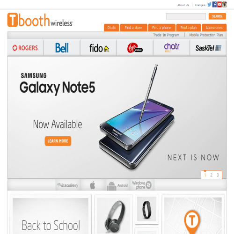
Task: Select the SaskTel carrier logo
Action: coord(208,48)
